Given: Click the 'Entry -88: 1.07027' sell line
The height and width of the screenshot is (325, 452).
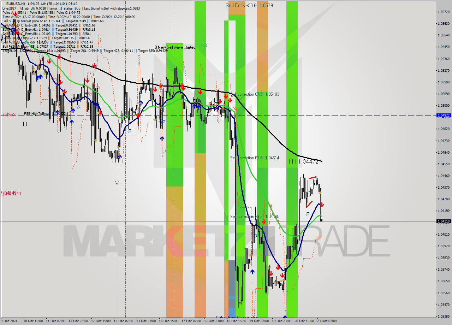Looking at the screenshot, I should click(48, 47).
